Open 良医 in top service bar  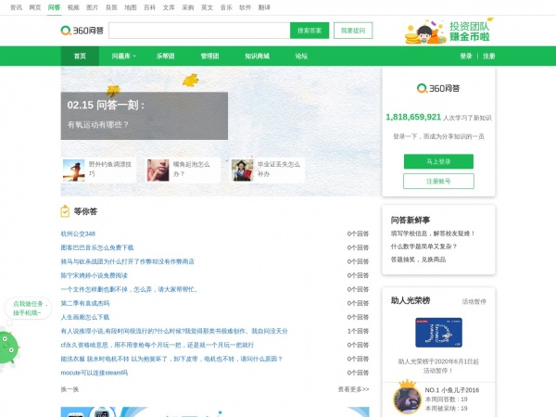[x=111, y=7]
